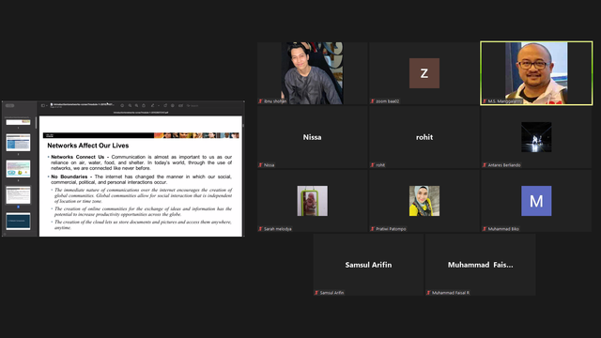The height and width of the screenshot is (338, 601).
Task: Click the muted mic icon beside Samsul Arifin
Action: click(x=316, y=293)
